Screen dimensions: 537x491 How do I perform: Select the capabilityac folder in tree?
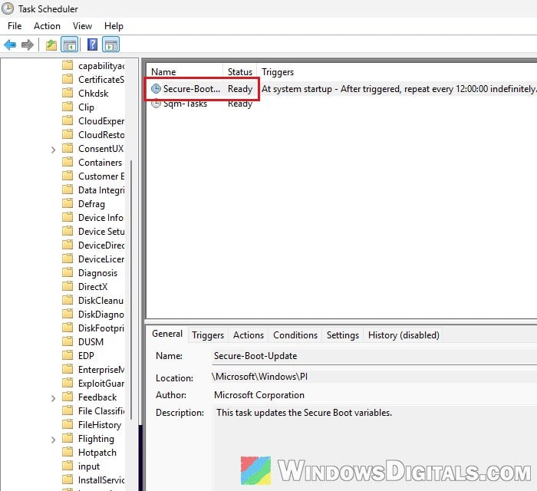pyautogui.click(x=101, y=66)
